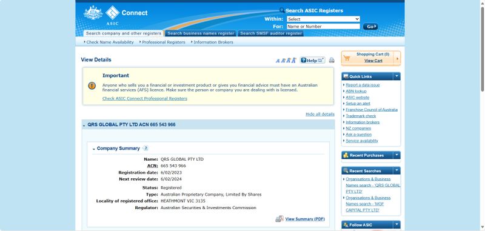
Task: Toggle the Recent Purchases panel arrow
Action: click(397, 155)
